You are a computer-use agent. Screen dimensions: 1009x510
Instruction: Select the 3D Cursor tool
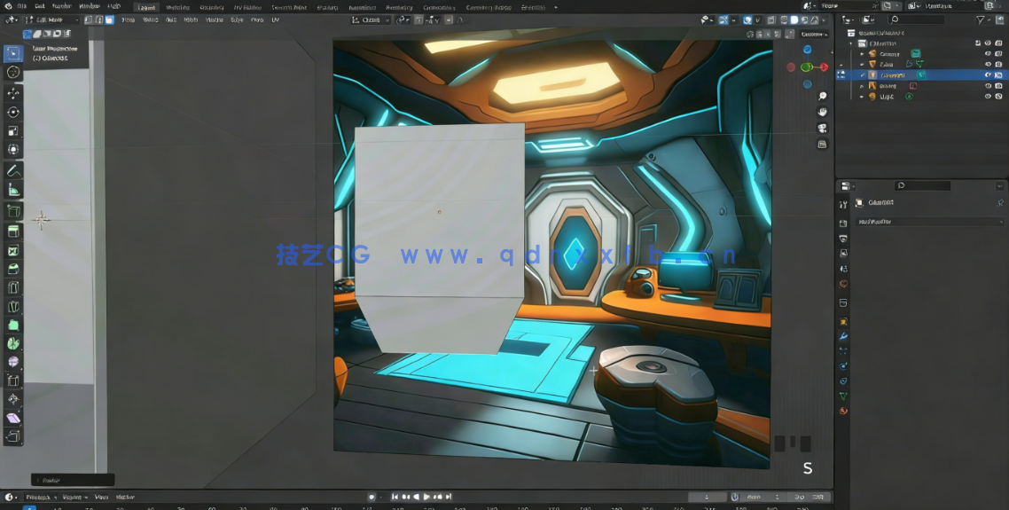[13, 73]
